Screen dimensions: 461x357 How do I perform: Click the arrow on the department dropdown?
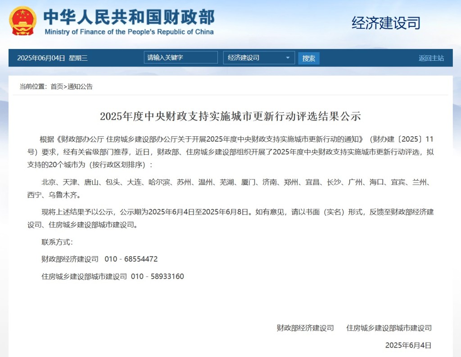click(288, 58)
